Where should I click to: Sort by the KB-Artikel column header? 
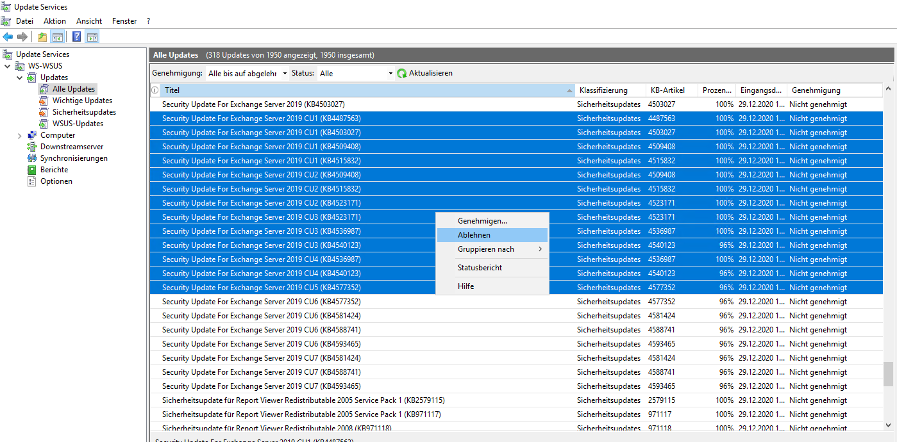pyautogui.click(x=671, y=90)
